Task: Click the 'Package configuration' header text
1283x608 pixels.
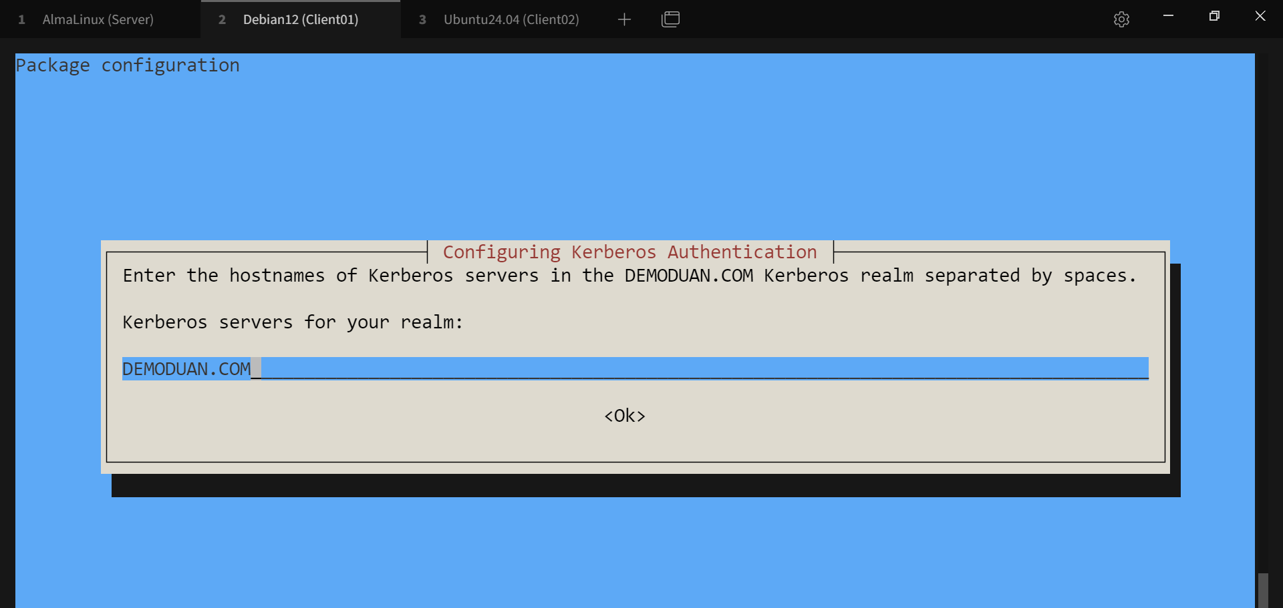Action: (128, 65)
